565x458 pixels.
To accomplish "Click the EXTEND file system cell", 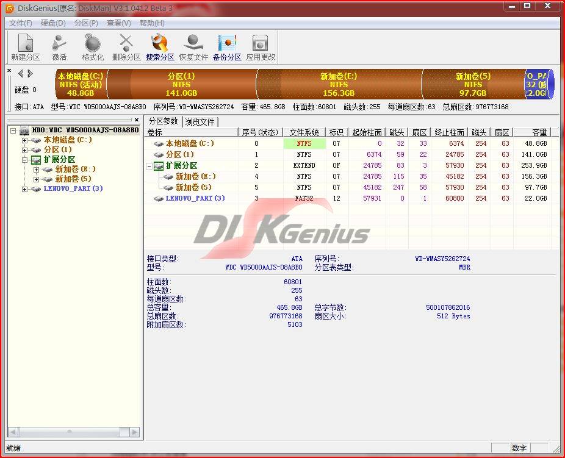I will [x=304, y=165].
